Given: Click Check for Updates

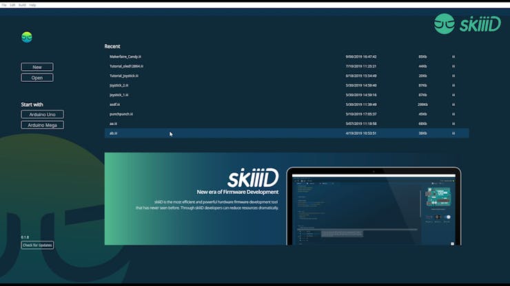Looking at the screenshot, I should pyautogui.click(x=37, y=245).
